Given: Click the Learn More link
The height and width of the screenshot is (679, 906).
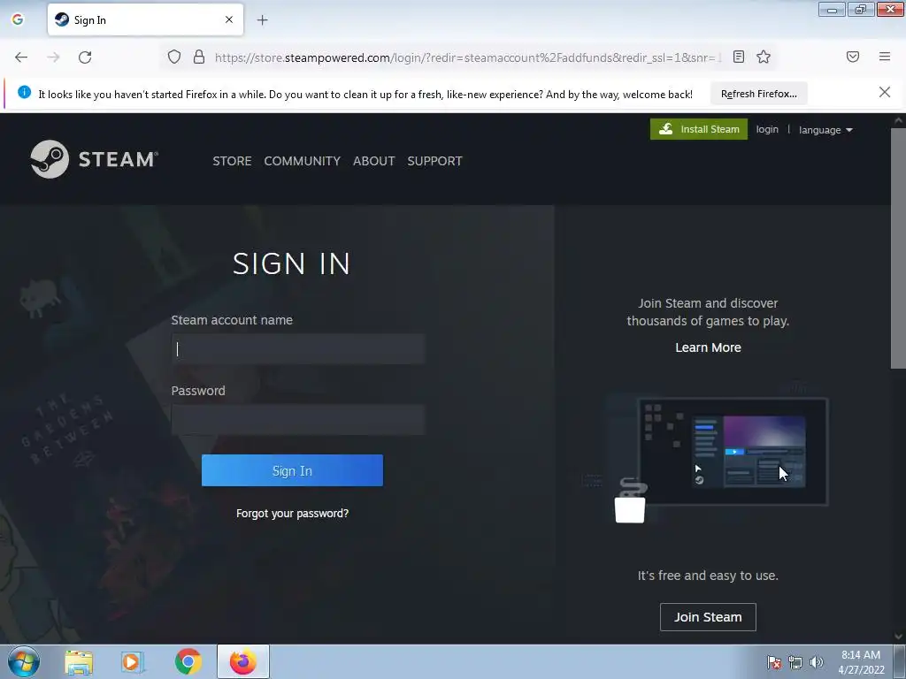Looking at the screenshot, I should (x=708, y=347).
